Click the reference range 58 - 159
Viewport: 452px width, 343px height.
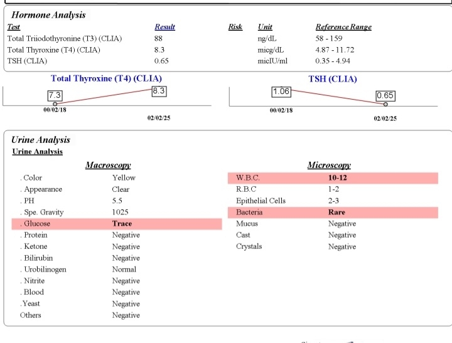click(x=328, y=38)
